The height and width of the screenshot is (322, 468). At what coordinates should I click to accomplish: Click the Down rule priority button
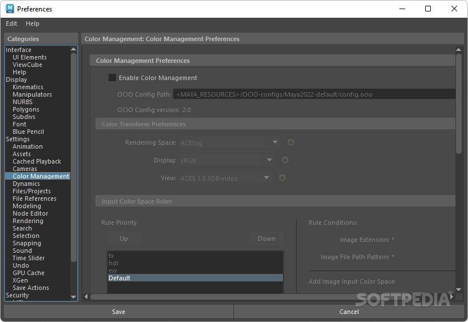click(x=266, y=238)
